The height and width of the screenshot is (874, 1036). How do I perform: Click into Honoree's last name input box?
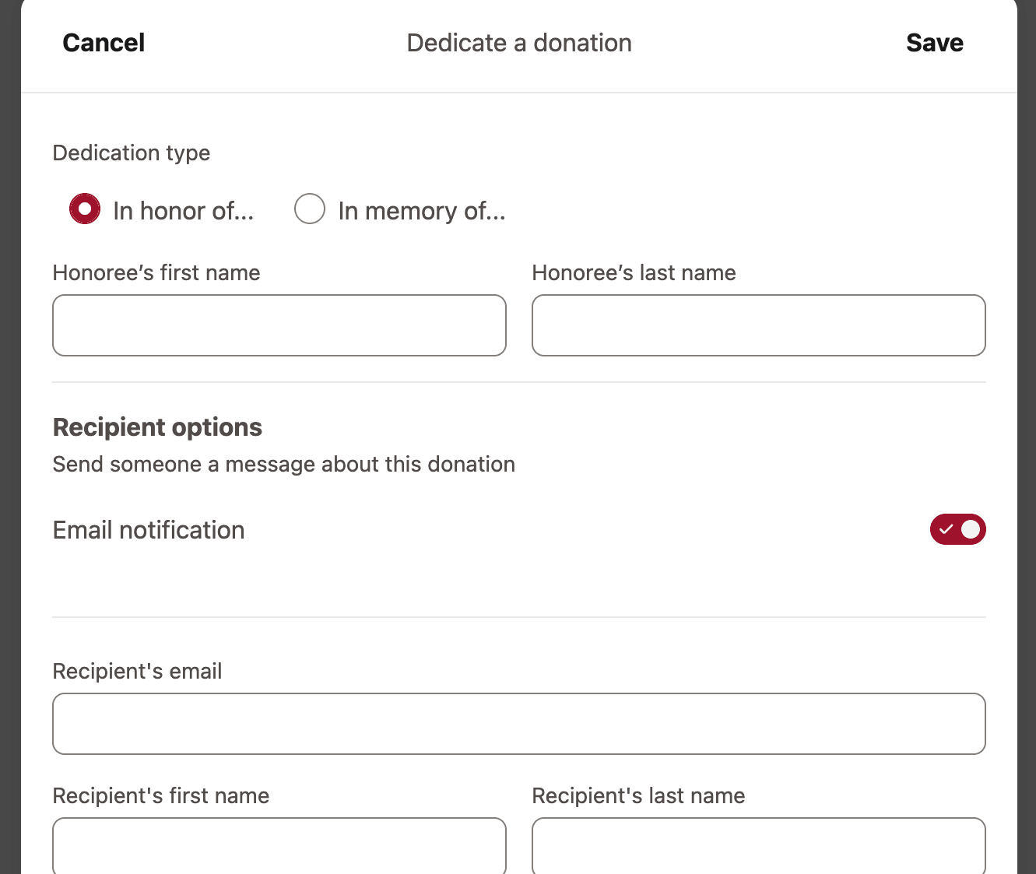758,325
